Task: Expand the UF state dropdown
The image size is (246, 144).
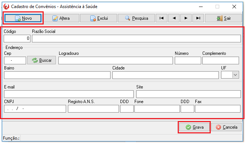Action: [235, 75]
